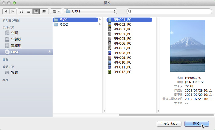Switch to Cover Flow view
This screenshot has width=215, height=130.
(x=44, y=11)
